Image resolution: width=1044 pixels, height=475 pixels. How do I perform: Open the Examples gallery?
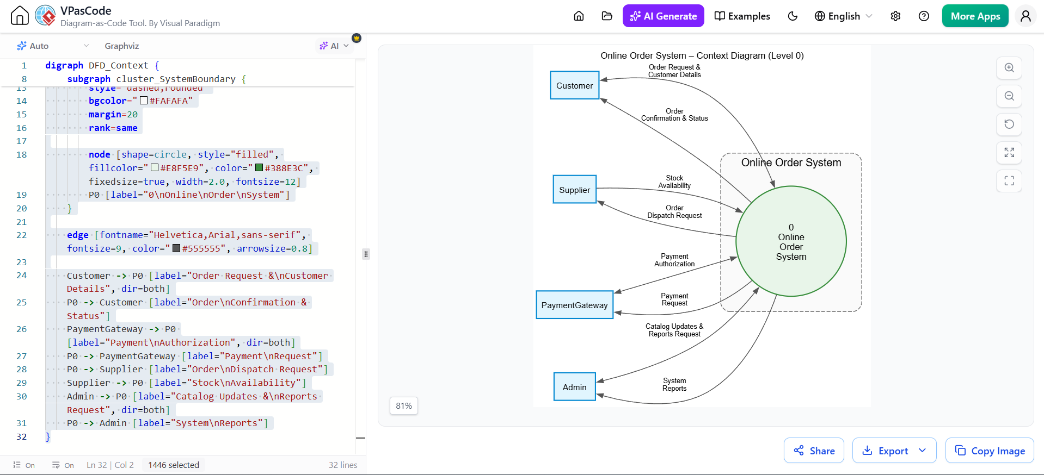(742, 16)
